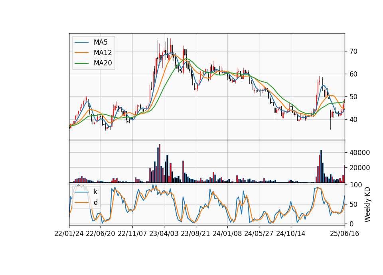383x275 pixels.
Task: Click the price axis label 70
Action: pos(353,51)
